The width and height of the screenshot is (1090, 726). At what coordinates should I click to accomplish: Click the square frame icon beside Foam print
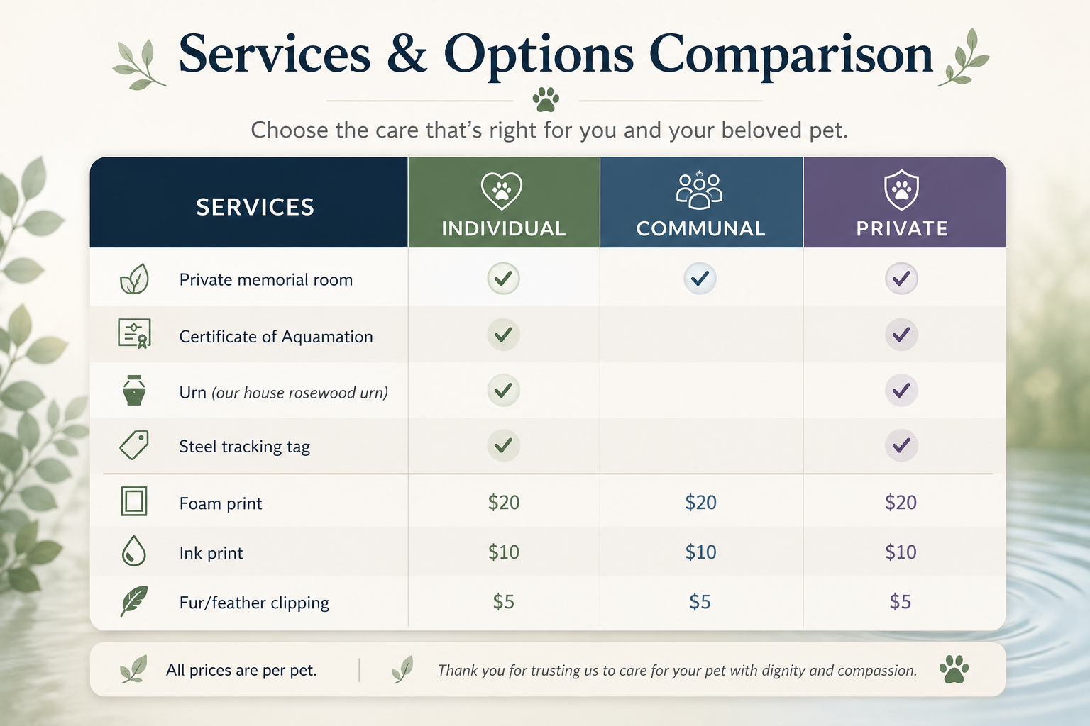[134, 501]
